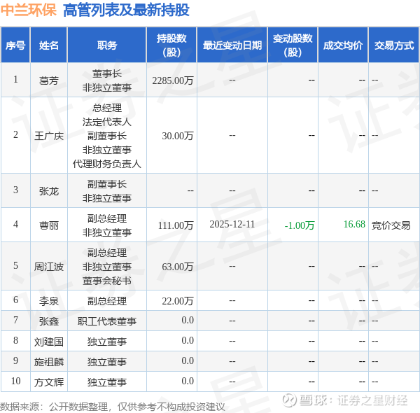The width and height of the screenshot is (420, 413).
Task: Click 法定代表人 position text
Action: pyautogui.click(x=107, y=122)
